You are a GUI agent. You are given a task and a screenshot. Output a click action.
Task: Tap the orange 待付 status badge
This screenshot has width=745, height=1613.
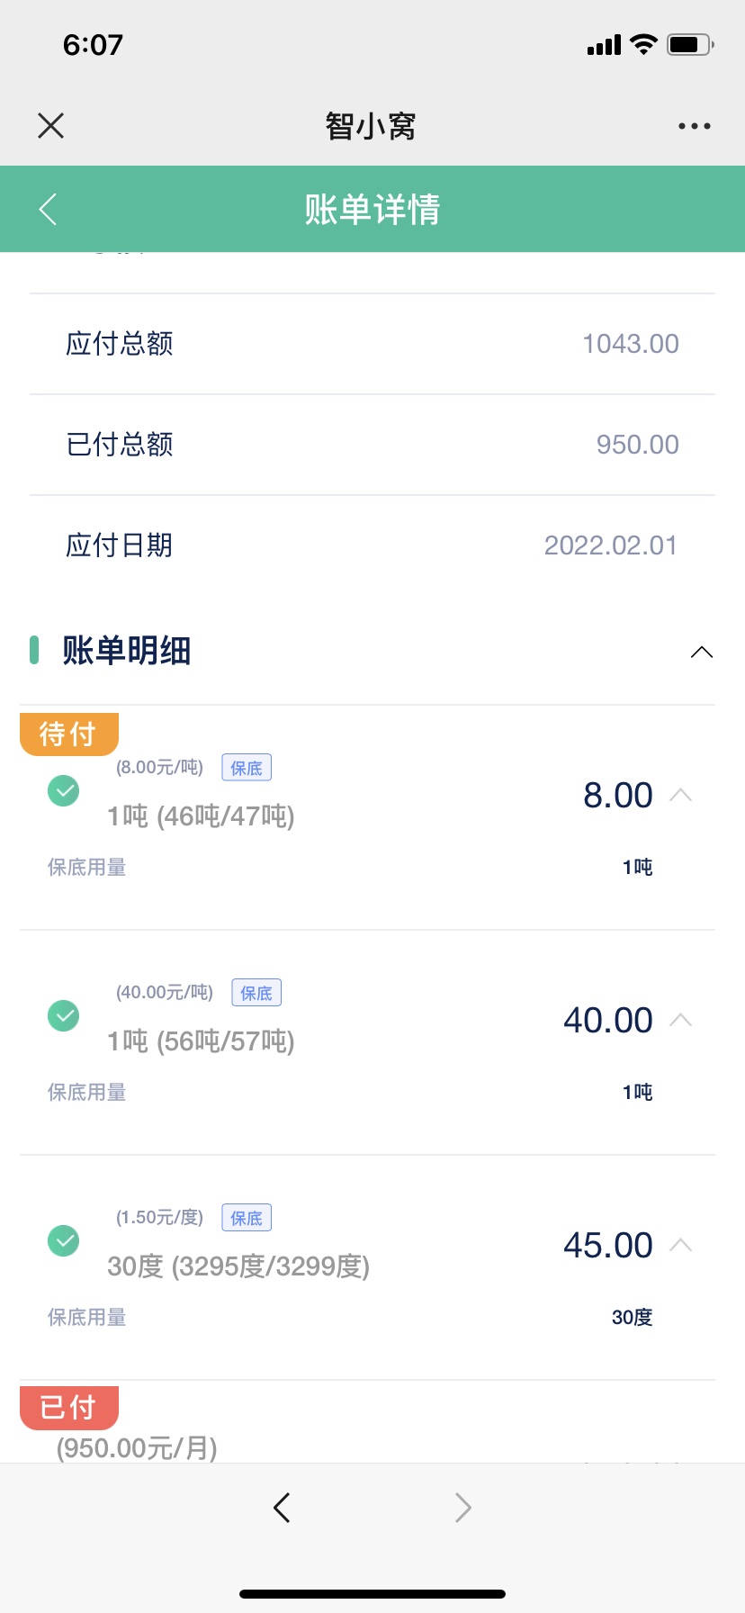click(x=69, y=734)
